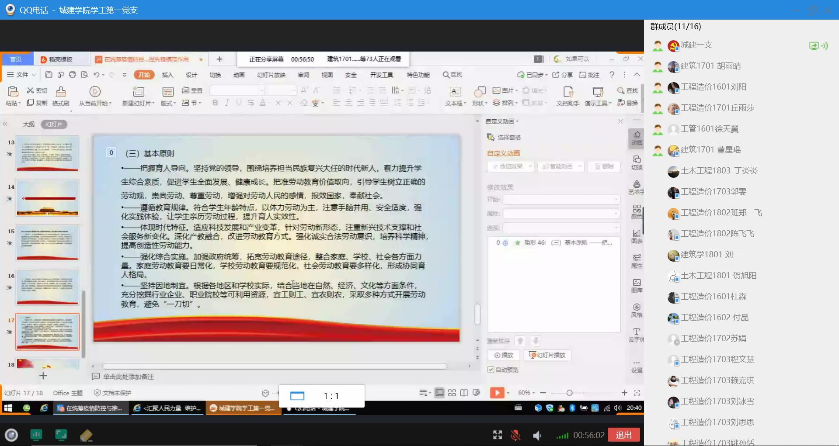Adjust the zoom slider handle

pyautogui.click(x=569, y=393)
